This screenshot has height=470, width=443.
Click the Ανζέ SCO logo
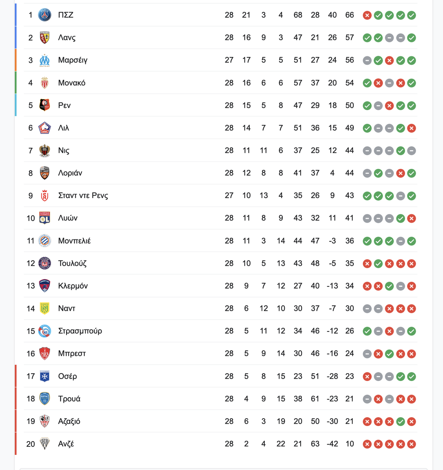(45, 444)
